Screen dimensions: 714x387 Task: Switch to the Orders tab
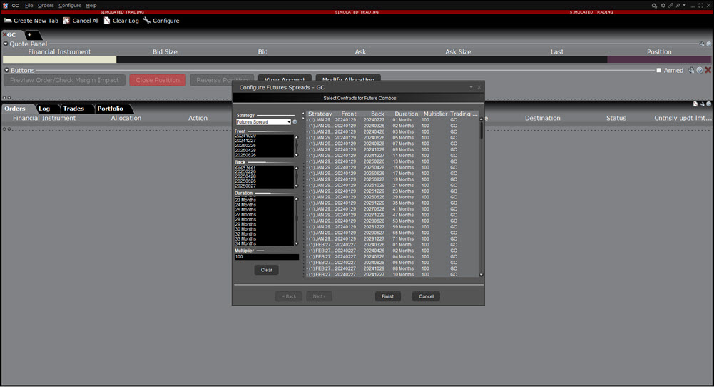(x=15, y=109)
